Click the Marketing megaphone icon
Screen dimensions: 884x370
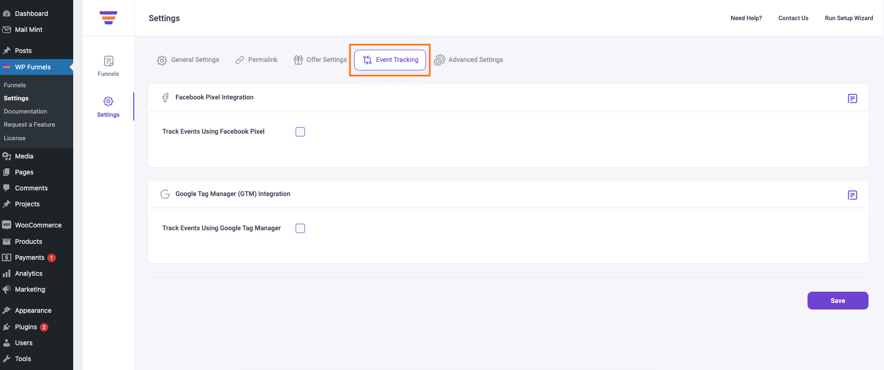pyautogui.click(x=7, y=289)
